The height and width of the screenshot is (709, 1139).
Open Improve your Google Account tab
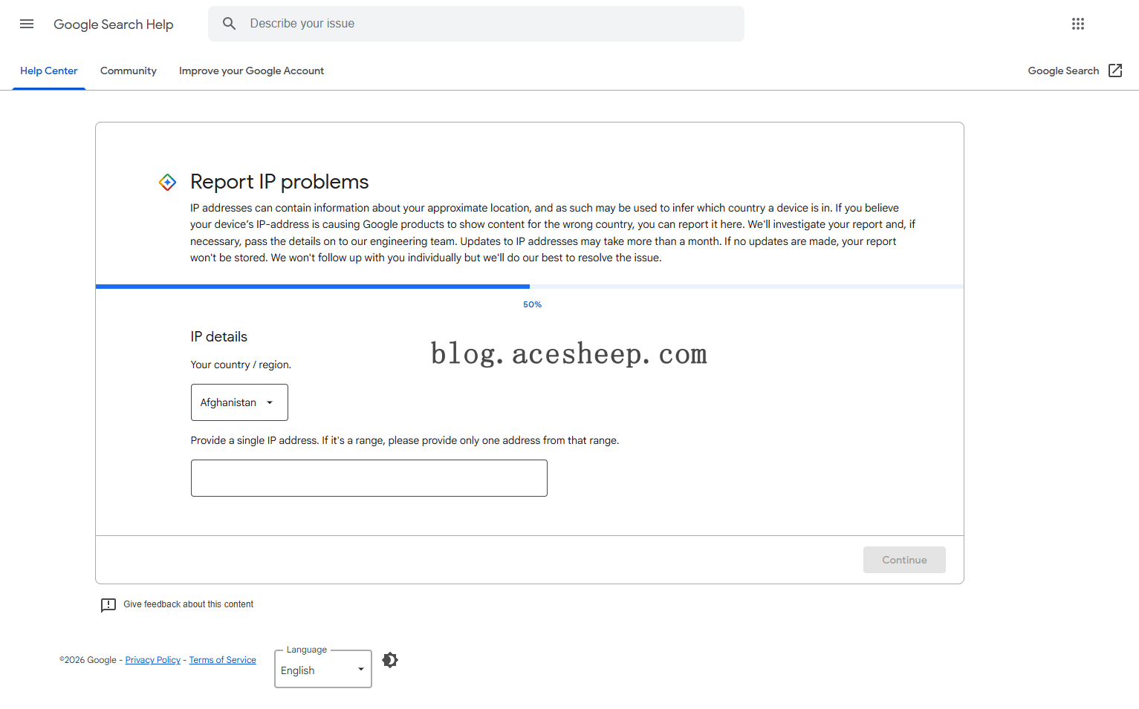[x=251, y=71]
